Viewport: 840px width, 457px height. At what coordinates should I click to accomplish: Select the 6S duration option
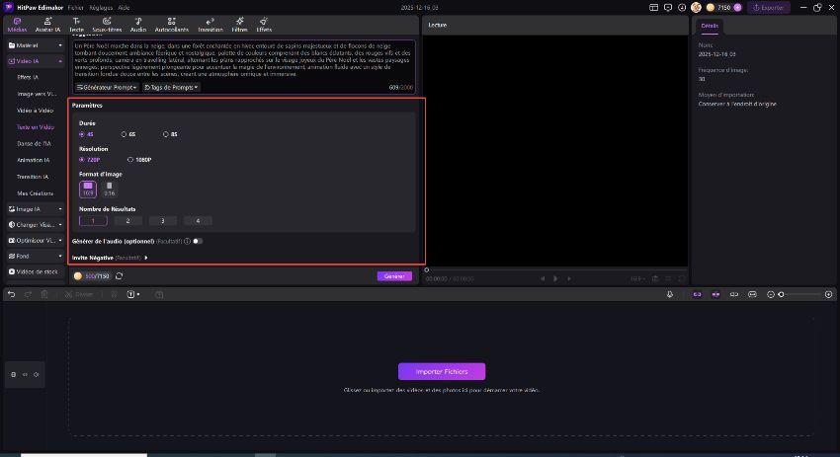coord(128,133)
